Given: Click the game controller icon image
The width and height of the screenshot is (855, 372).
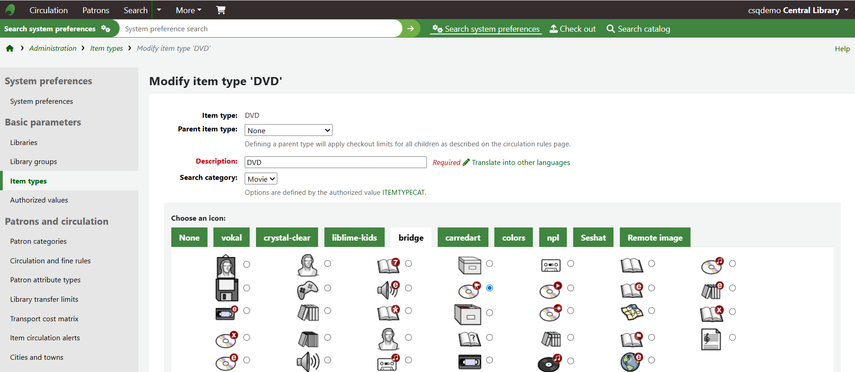Looking at the screenshot, I should point(308,290).
